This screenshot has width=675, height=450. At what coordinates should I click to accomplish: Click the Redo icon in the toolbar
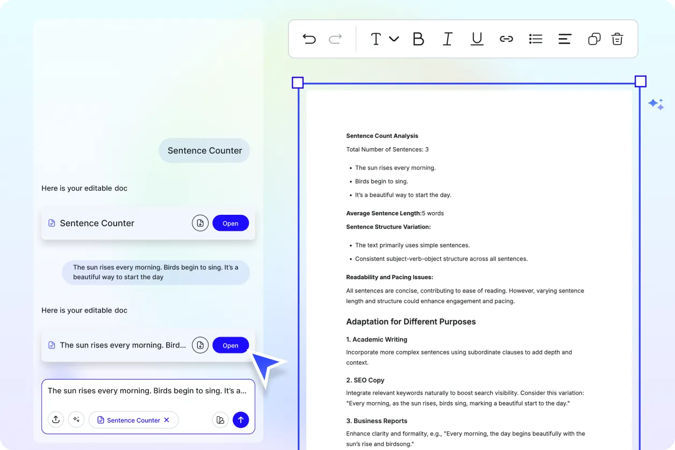(x=334, y=39)
